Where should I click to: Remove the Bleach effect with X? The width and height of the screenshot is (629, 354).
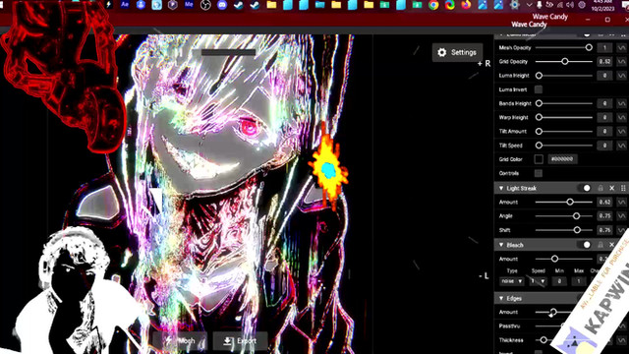611,245
